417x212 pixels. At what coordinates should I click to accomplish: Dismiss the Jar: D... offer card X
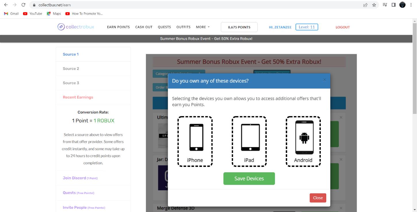coord(341,160)
